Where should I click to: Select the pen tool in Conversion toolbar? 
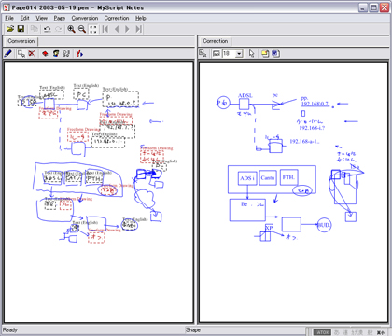pyautogui.click(x=8, y=53)
